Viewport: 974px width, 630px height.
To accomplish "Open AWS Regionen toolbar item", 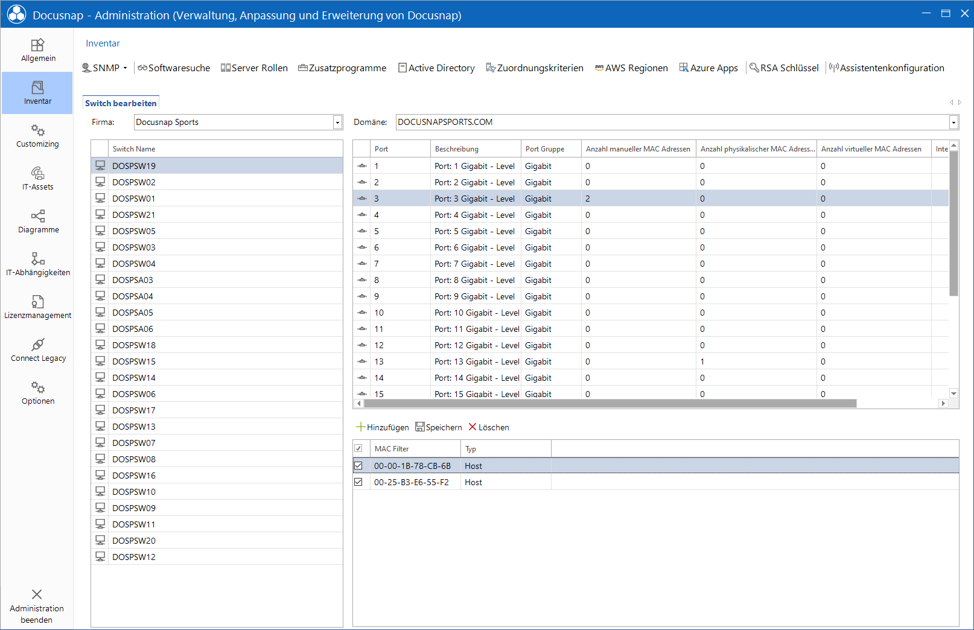I will [631, 68].
